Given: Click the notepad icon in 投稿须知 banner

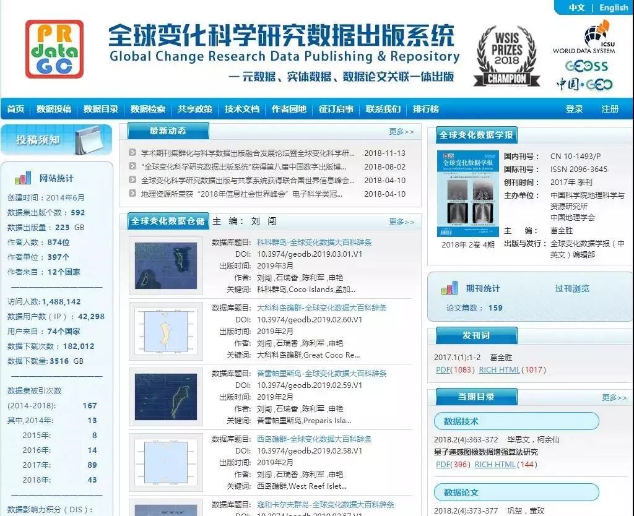Looking at the screenshot, I should point(89,139).
